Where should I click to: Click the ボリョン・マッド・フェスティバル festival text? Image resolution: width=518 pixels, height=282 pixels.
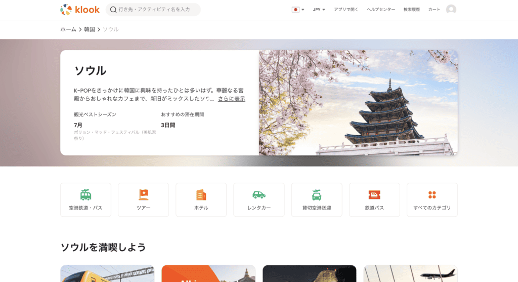(x=115, y=135)
